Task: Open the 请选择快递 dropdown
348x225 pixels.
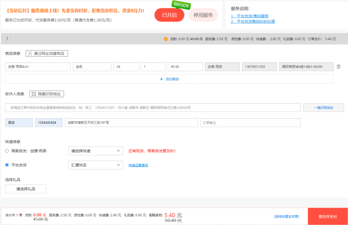Action: (x=96, y=151)
